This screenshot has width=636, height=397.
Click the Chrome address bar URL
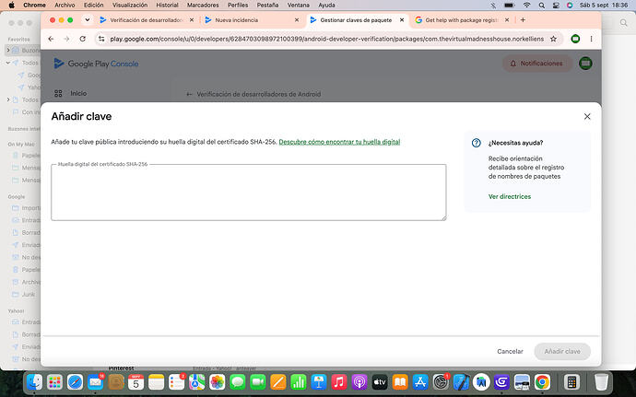(x=326, y=39)
